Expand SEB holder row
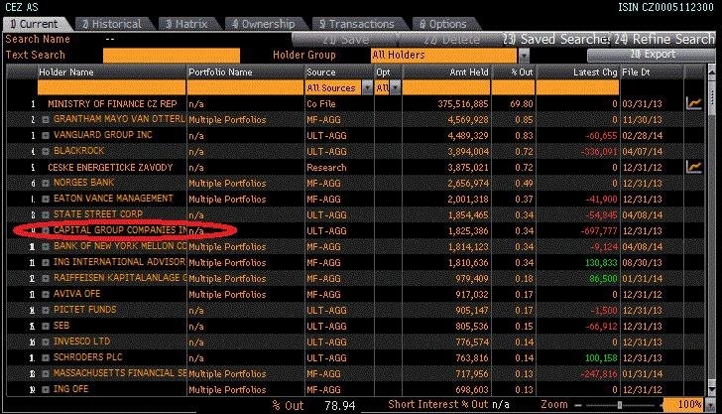This screenshot has height=414, width=722. (46, 326)
